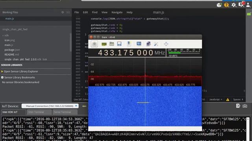Open IoT Device Manual Connection dropdown
The height and width of the screenshot is (141, 252).
pyautogui.click(x=50, y=106)
